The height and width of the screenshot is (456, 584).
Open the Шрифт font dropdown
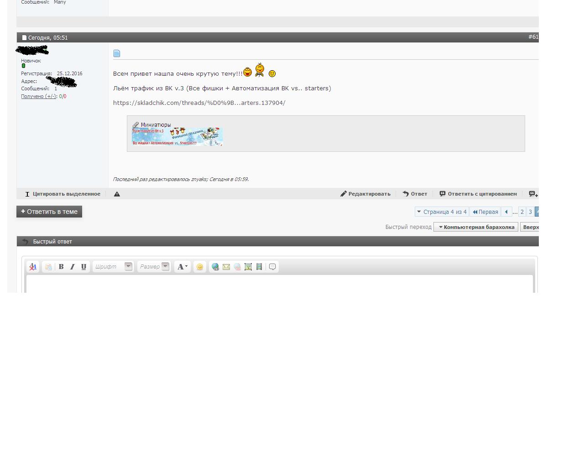tap(113, 267)
